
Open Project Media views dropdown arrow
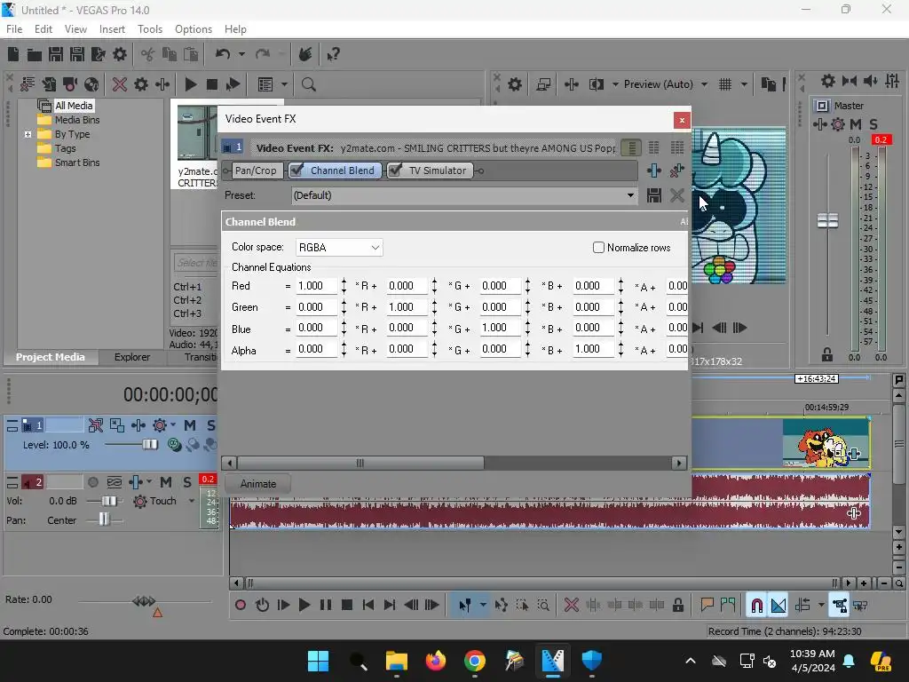pyautogui.click(x=284, y=84)
